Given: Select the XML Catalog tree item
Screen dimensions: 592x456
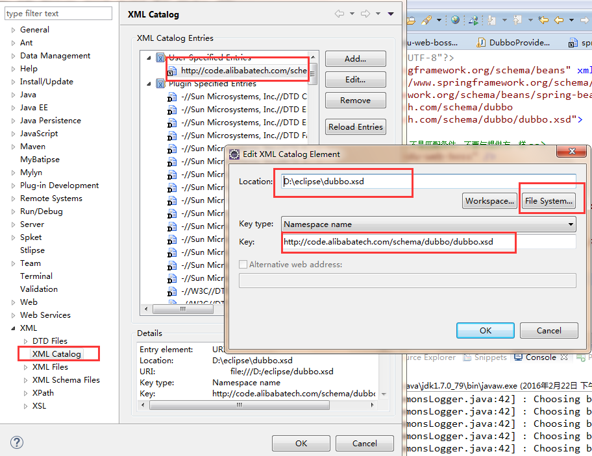Looking at the screenshot, I should pos(56,354).
